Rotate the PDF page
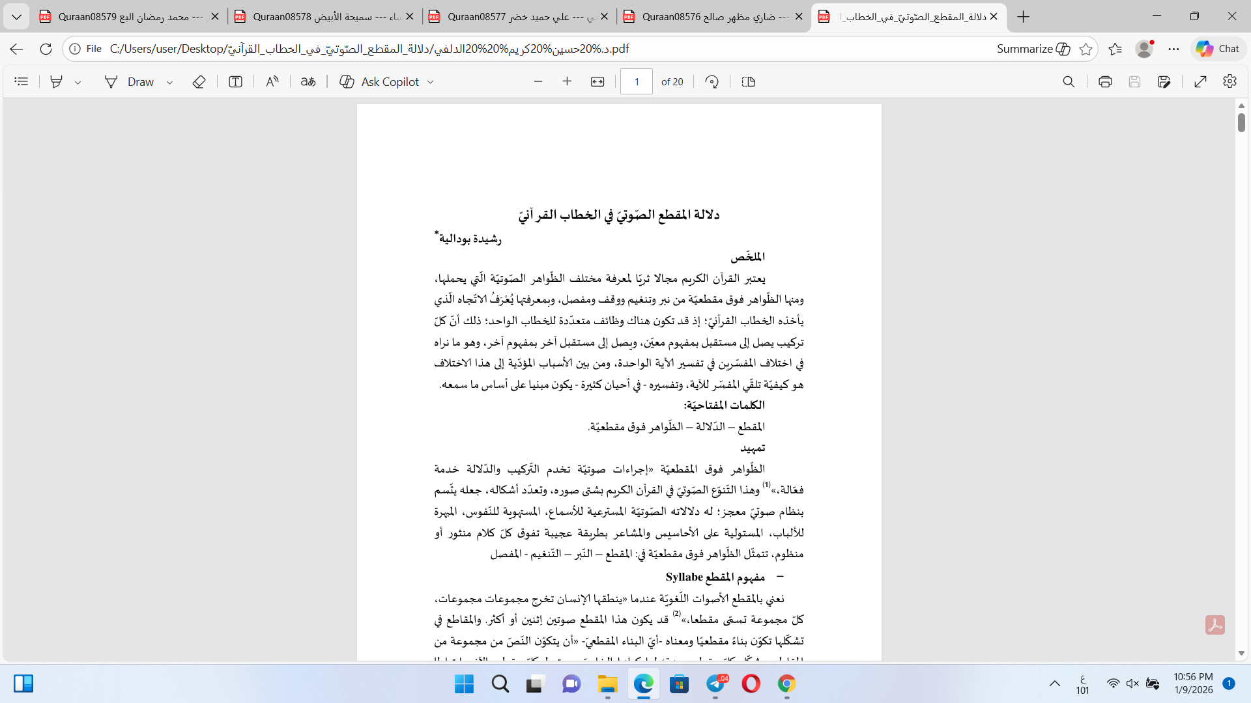The height and width of the screenshot is (703, 1251). [x=712, y=81]
